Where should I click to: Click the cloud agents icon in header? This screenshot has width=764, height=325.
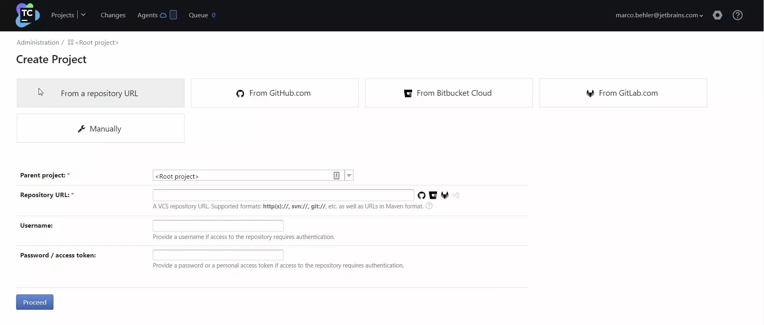163,15
